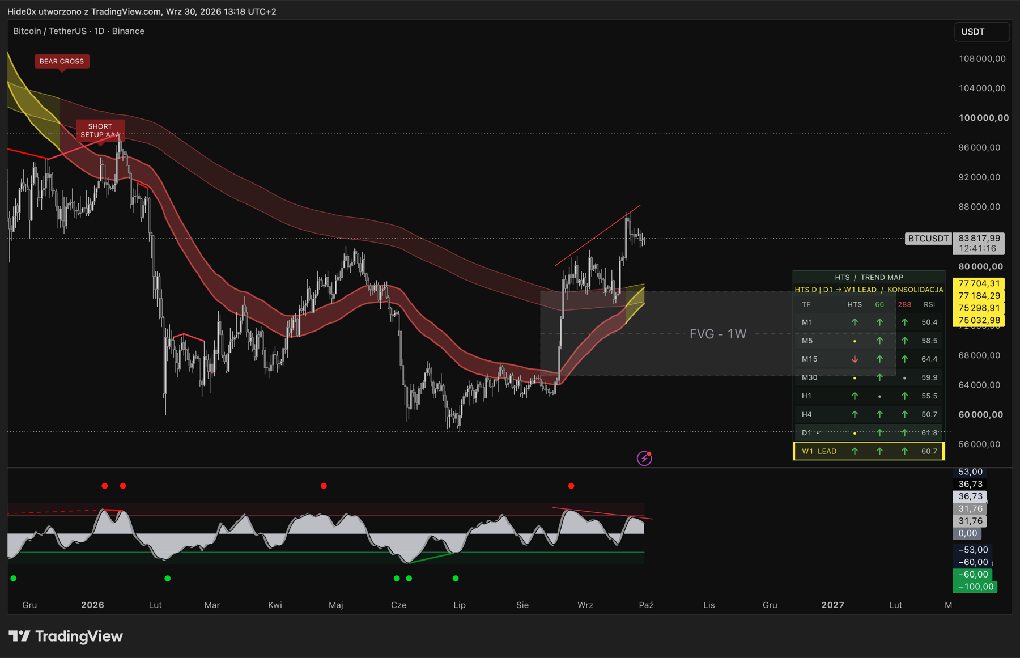Click the purple lightning bolt icon
The width and height of the screenshot is (1020, 658).
[644, 458]
